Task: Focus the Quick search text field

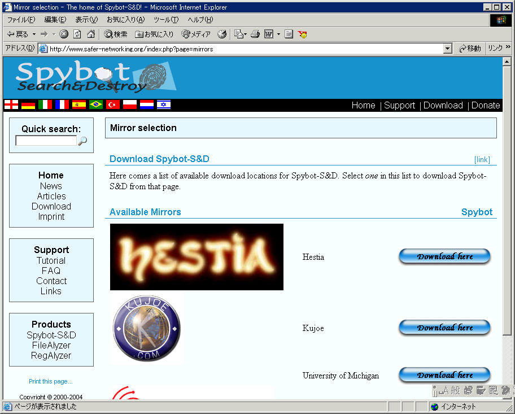Action: tap(46, 141)
